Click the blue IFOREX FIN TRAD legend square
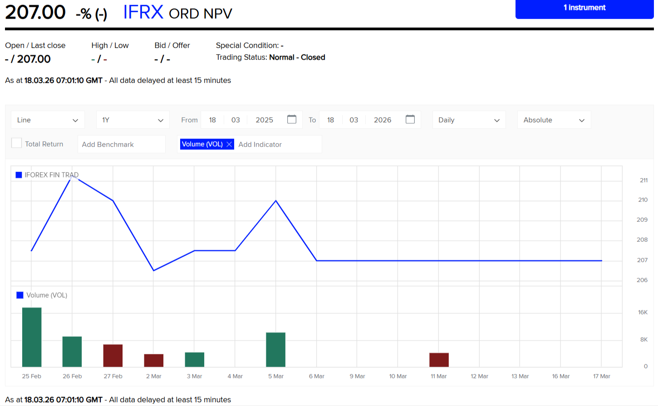Screen dimensions: 658x406 tap(19, 175)
